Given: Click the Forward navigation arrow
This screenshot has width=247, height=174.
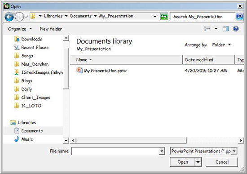Looking at the screenshot, I should click(19, 17).
